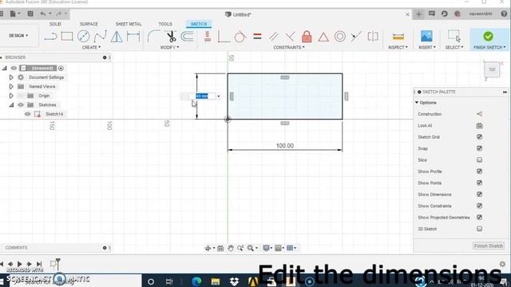Apply Perpendicular constraint
Viewport: 511px width, 287px height.
(290, 37)
